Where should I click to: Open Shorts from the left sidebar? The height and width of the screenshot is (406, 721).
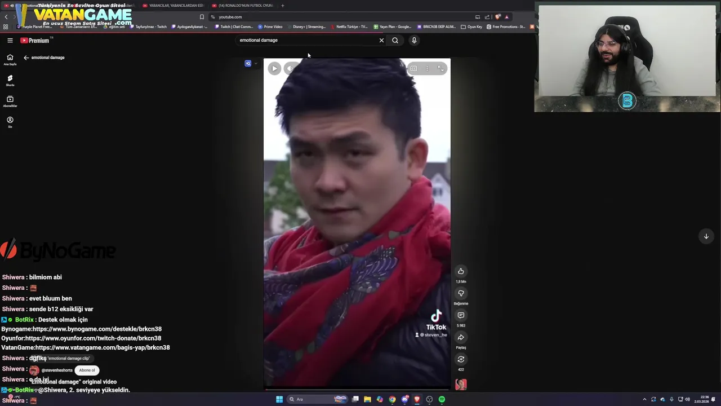pyautogui.click(x=10, y=81)
